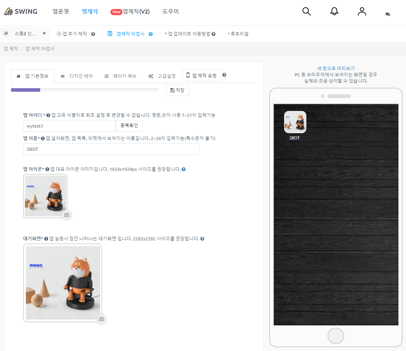Click help icon after 2282x2282 description
The image size is (406, 351).
coord(202,239)
